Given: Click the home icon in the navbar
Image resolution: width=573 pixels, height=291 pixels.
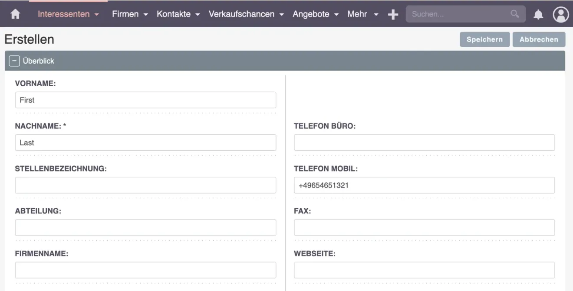Looking at the screenshot, I should tap(16, 14).
